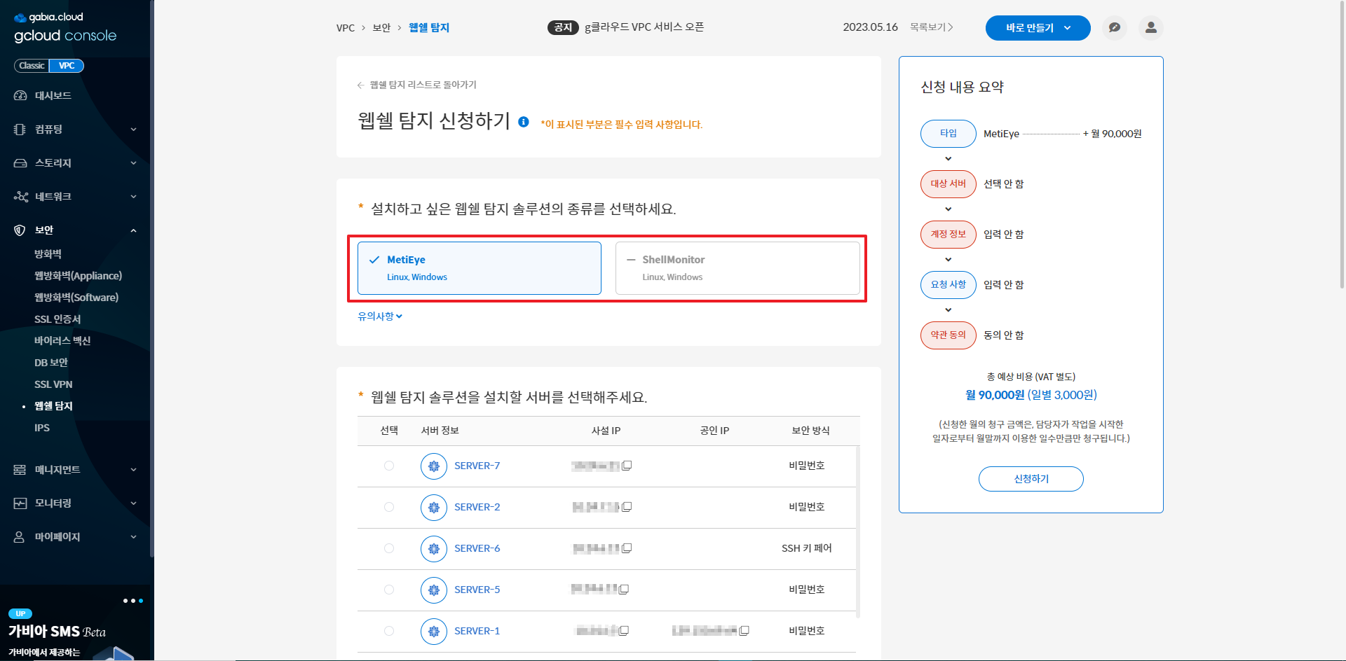Choose the ShellMonitor solution card
The height and width of the screenshot is (661, 1346).
click(x=737, y=268)
